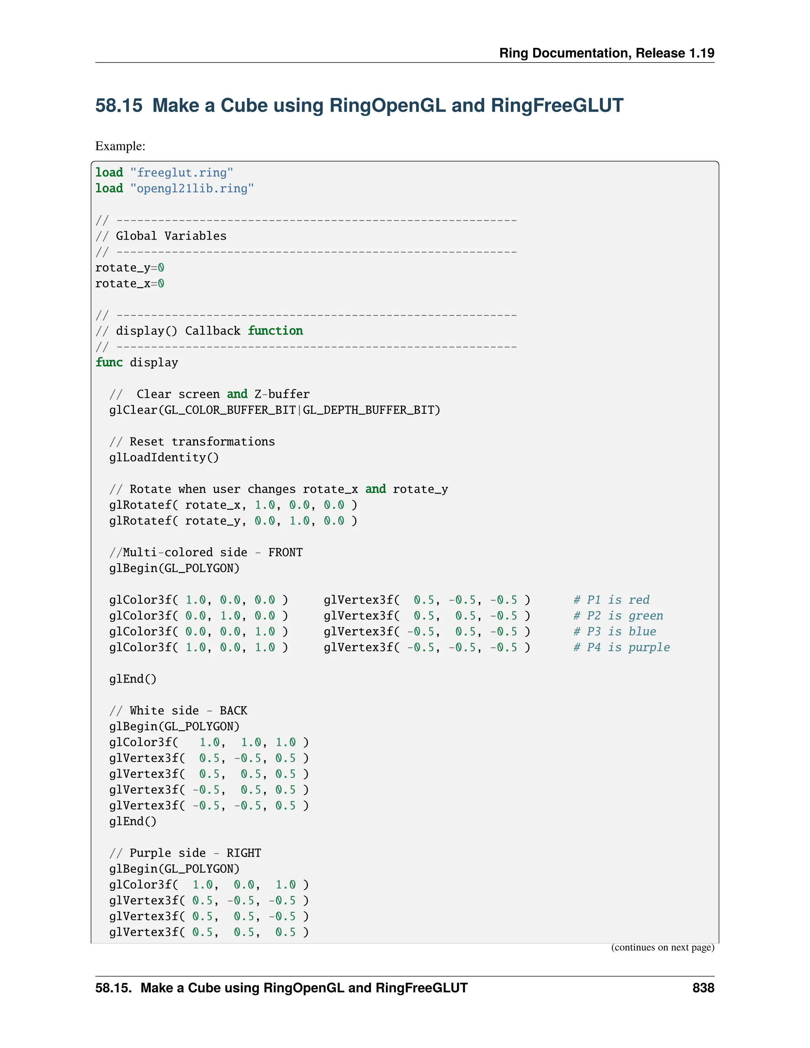
Task: Click the line glColor3f( 1.0, 1.0, 1.0 )
Action: pos(209,742)
